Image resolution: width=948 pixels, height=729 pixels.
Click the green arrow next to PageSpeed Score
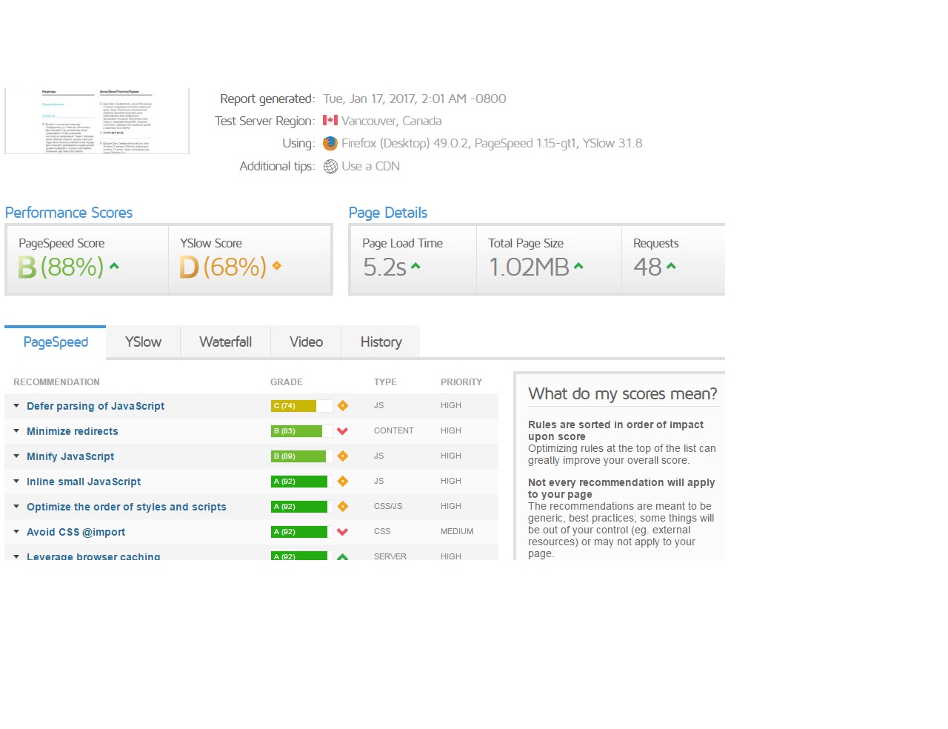tap(114, 266)
